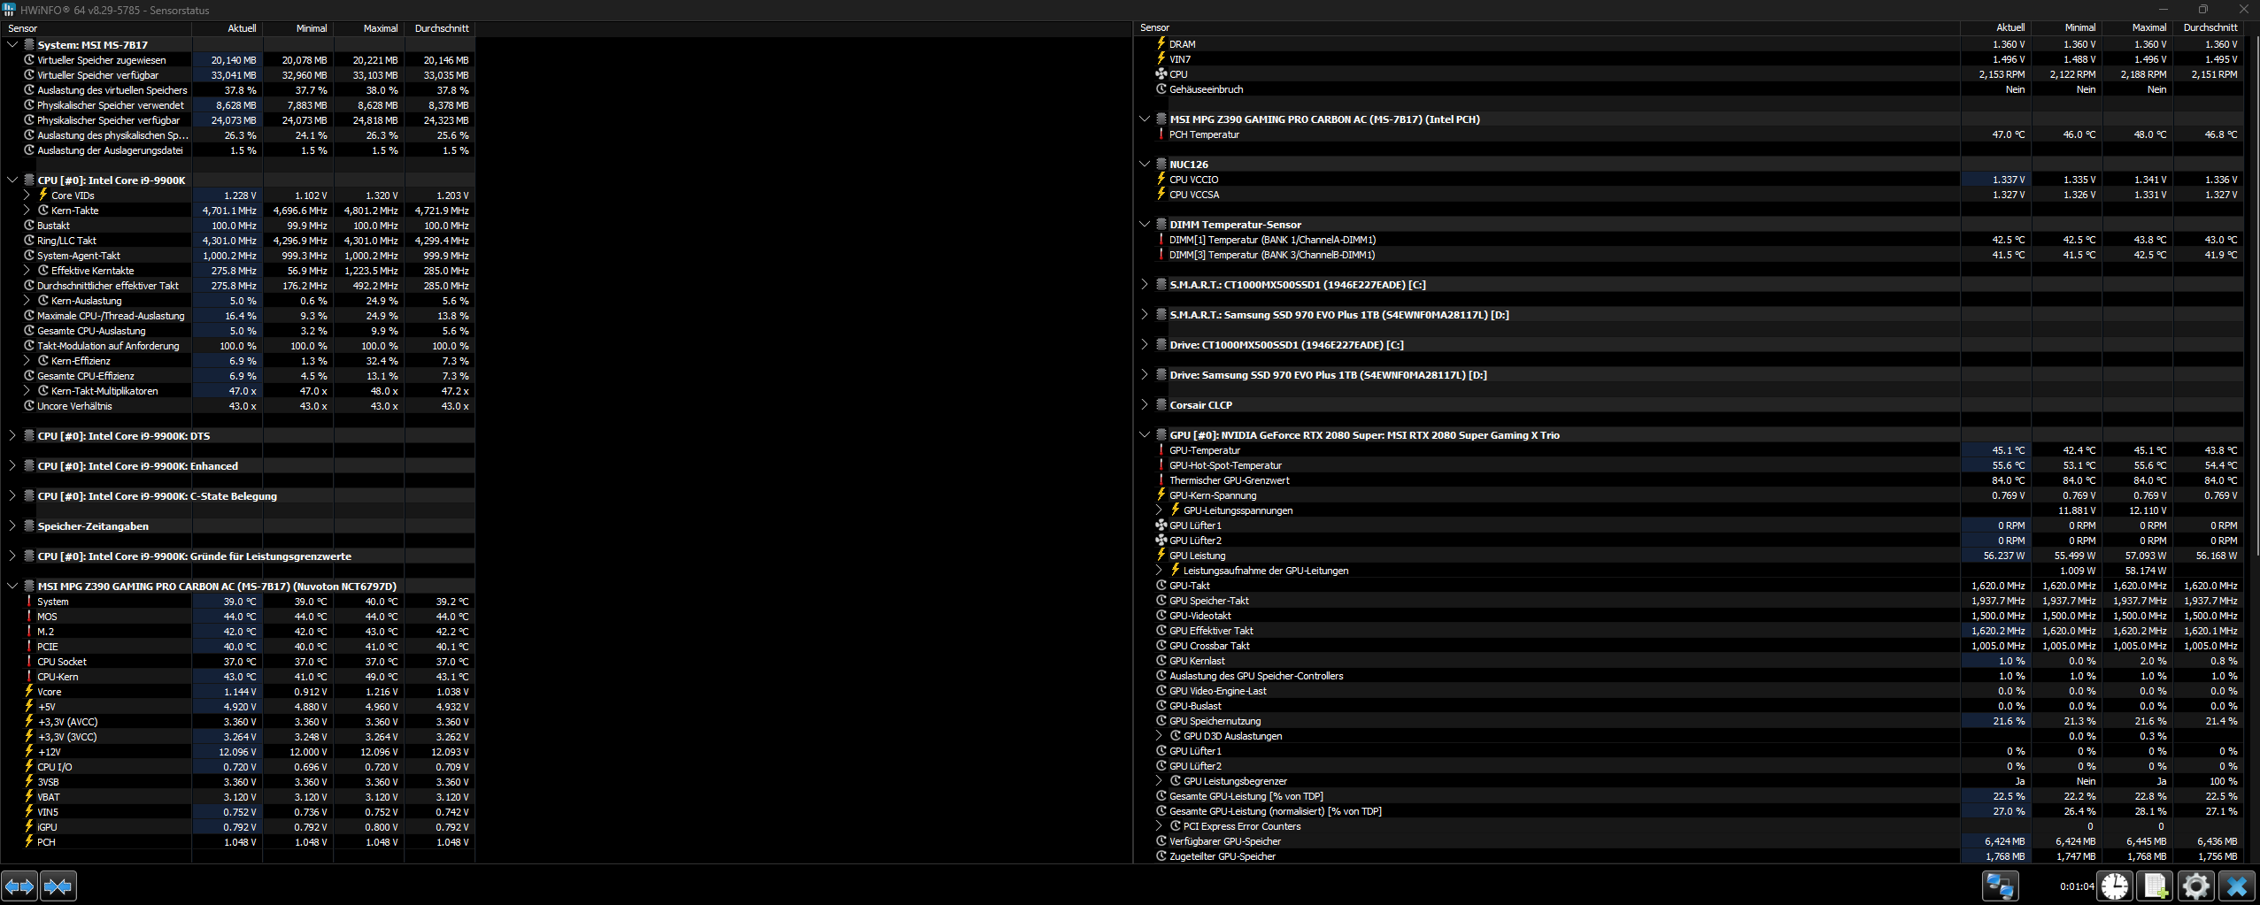Open sensor settings via the gear icon

click(2196, 886)
